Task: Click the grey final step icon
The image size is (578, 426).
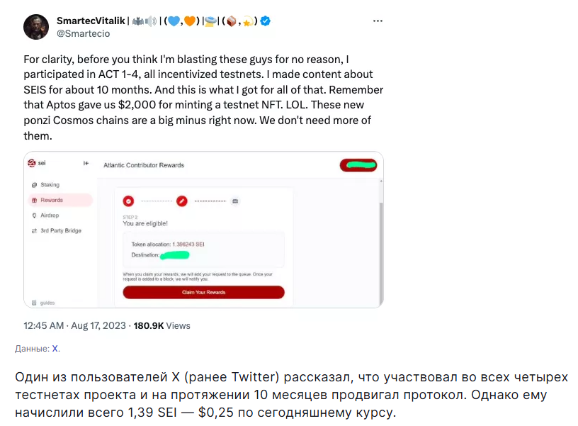Action: [x=235, y=201]
